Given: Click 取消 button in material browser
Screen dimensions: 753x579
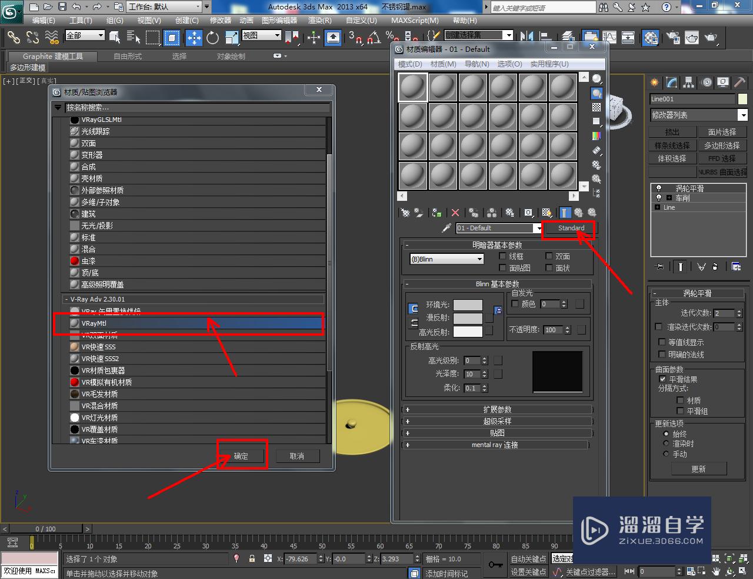Looking at the screenshot, I should pos(297,456).
